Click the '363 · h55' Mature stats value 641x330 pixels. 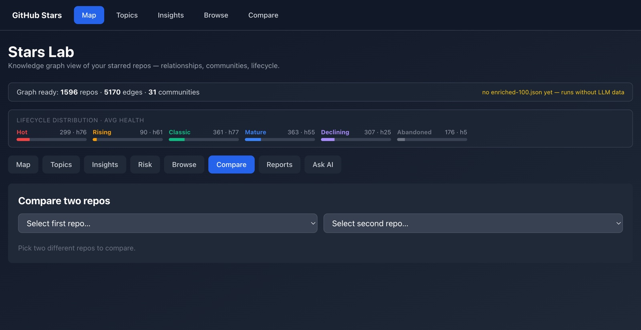tap(301, 132)
